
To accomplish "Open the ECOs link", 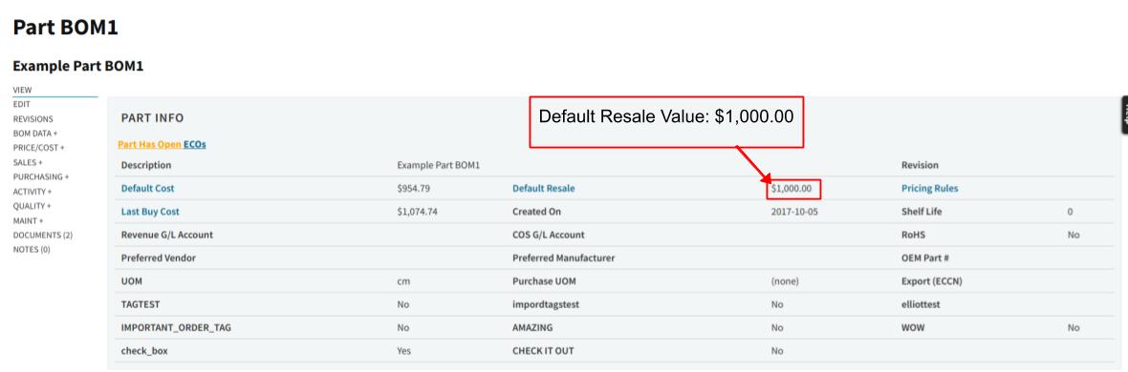I will tap(194, 144).
